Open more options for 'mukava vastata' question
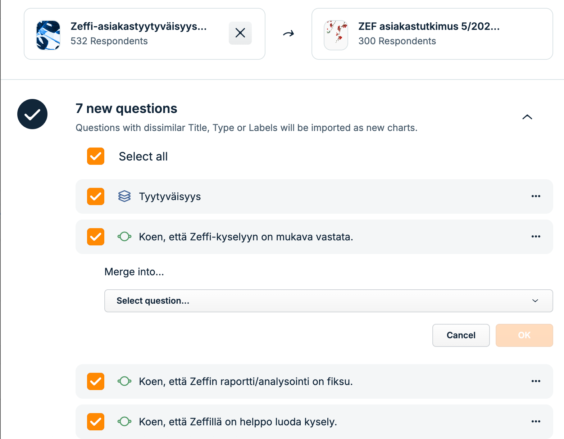The width and height of the screenshot is (564, 439). pyautogui.click(x=536, y=236)
